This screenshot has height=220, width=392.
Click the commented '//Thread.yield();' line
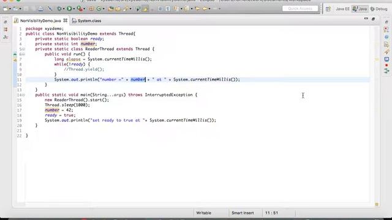84,69
